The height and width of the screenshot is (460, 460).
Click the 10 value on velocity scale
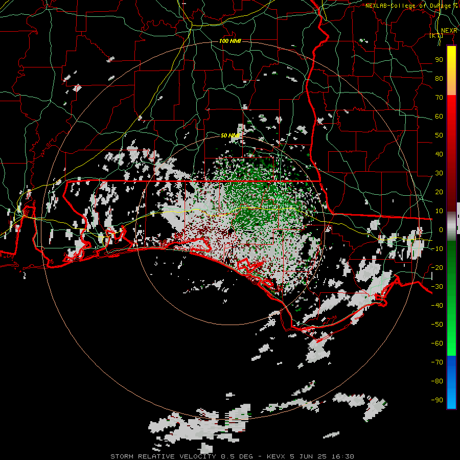[439, 211]
